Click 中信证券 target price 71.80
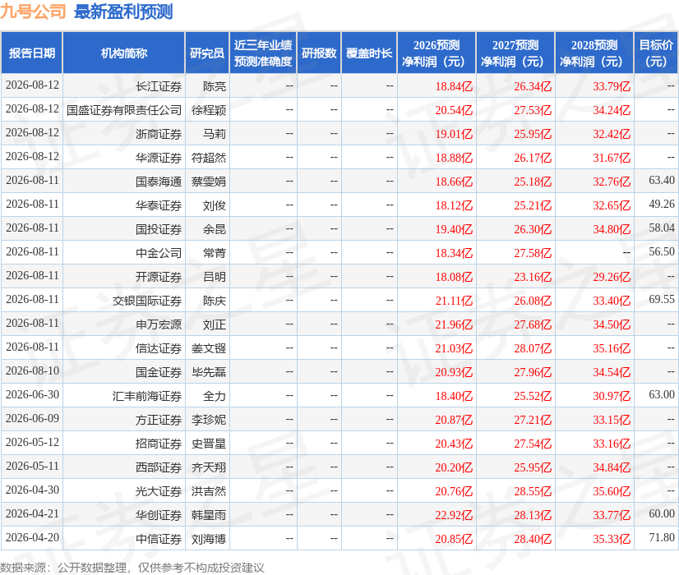Viewport: 679px width, 575px height. (661, 537)
